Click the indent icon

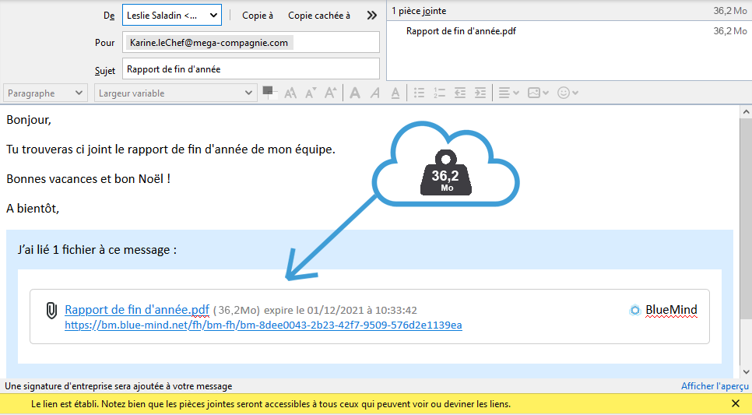[480, 93]
